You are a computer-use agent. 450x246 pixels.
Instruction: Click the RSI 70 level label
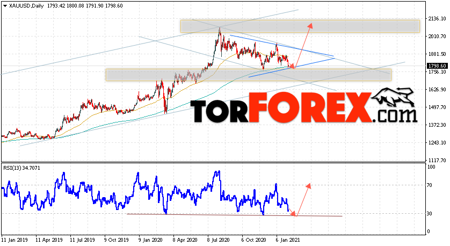pos(430,185)
